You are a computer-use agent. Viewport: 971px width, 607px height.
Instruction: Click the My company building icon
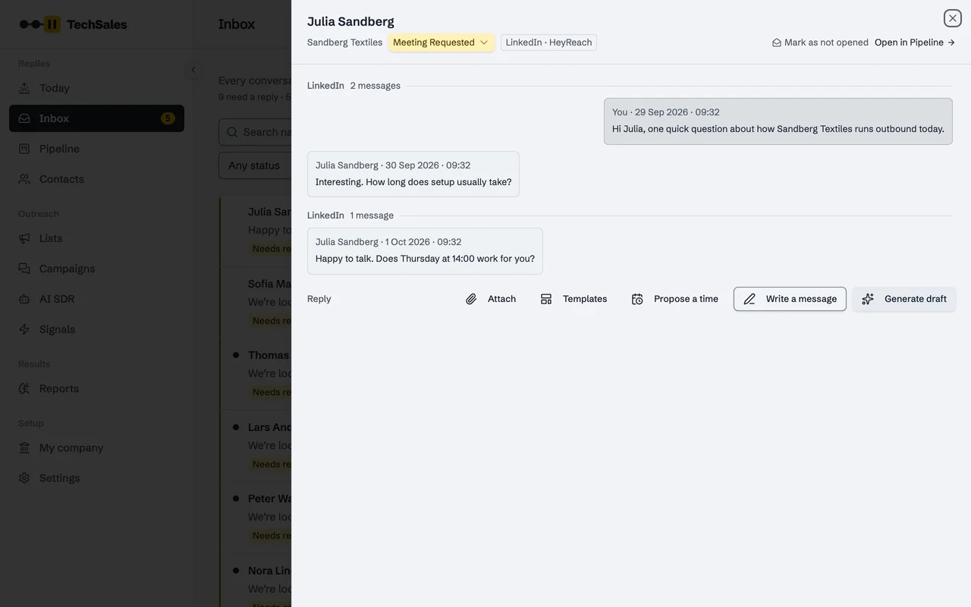pos(24,448)
